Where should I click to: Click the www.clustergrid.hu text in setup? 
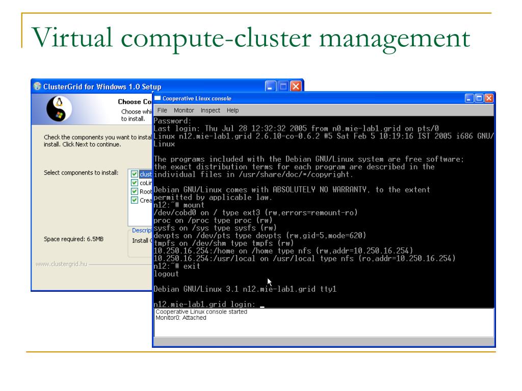[61, 264]
